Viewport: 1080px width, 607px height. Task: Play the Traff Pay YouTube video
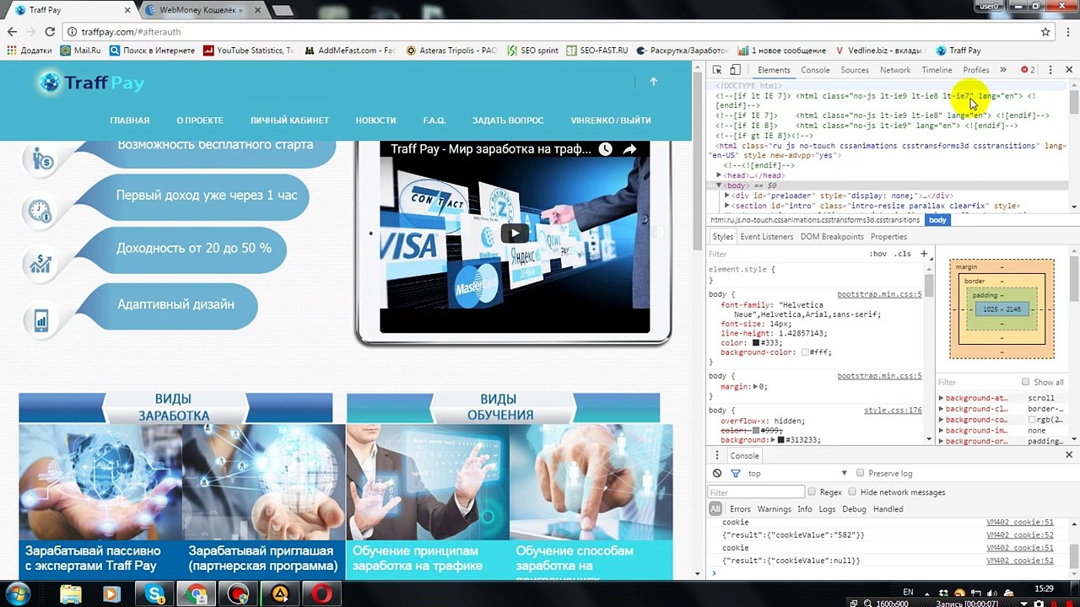[x=515, y=234]
